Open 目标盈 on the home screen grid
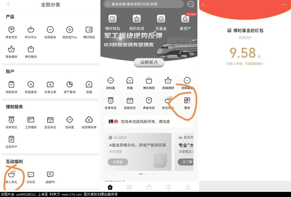This screenshot has height=197, width=291. (111, 83)
